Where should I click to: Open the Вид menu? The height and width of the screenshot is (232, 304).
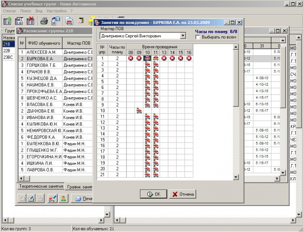pyautogui.click(x=39, y=11)
